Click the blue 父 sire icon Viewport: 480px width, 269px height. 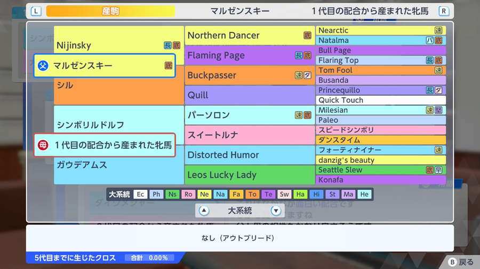[x=43, y=65]
